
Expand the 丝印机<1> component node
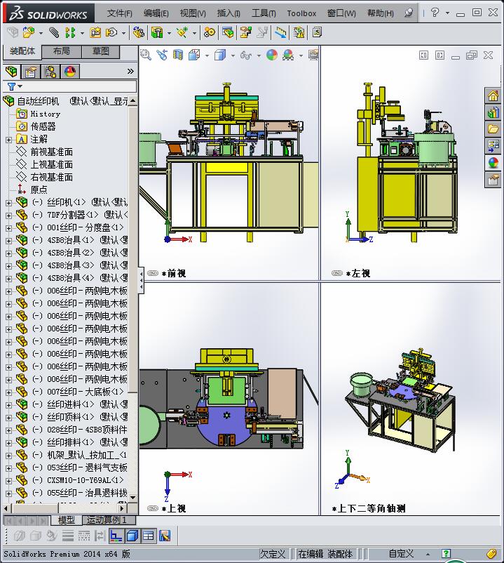coord(8,203)
